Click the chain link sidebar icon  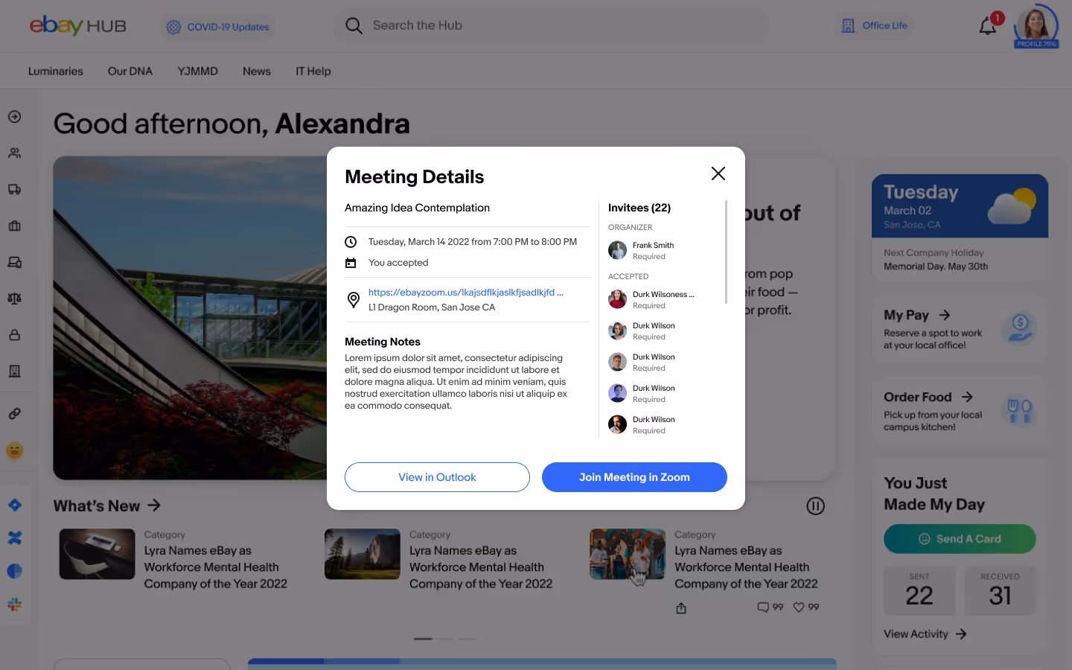(x=15, y=413)
